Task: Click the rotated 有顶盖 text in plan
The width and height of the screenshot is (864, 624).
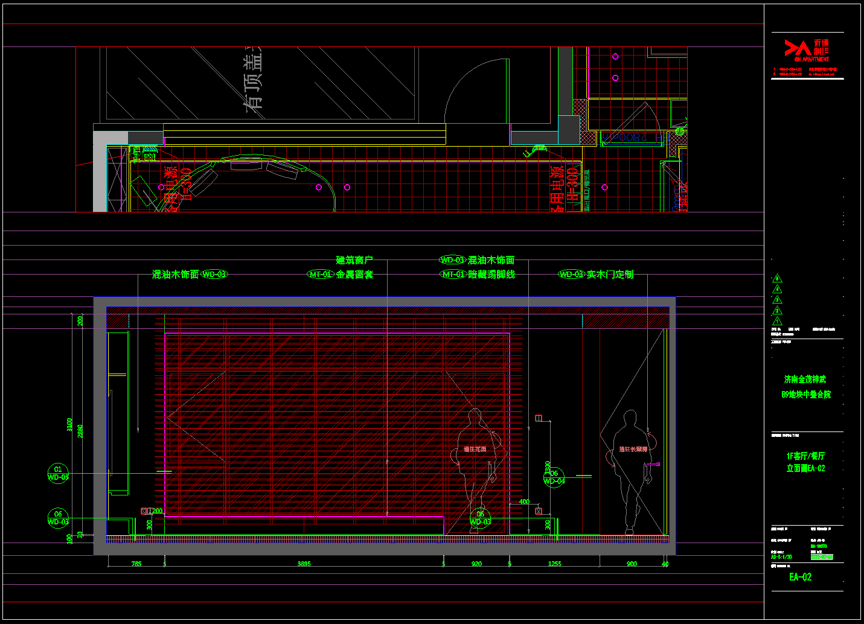Action: click(254, 79)
